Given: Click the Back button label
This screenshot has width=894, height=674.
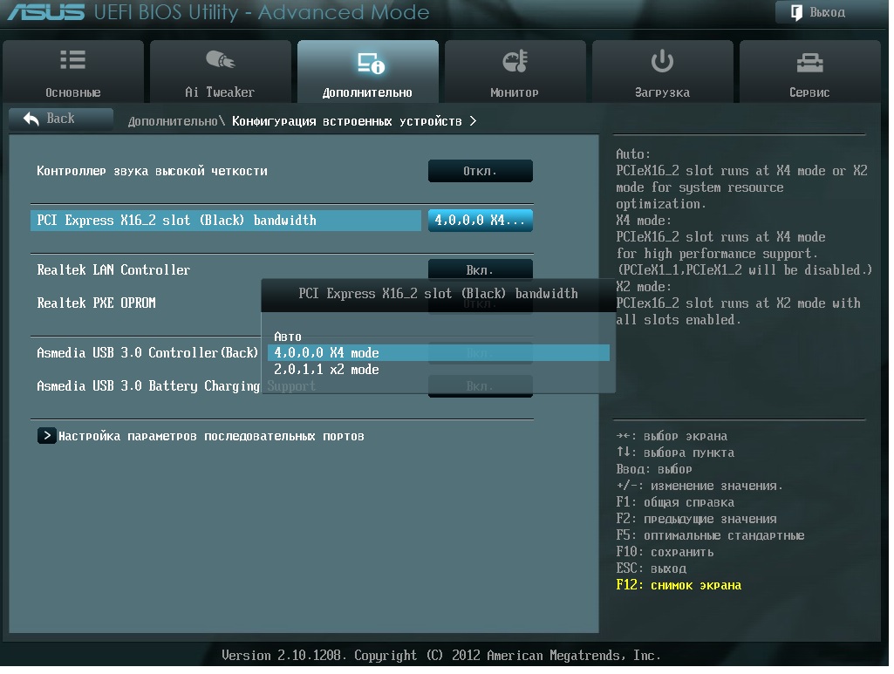Looking at the screenshot, I should pyautogui.click(x=60, y=118).
